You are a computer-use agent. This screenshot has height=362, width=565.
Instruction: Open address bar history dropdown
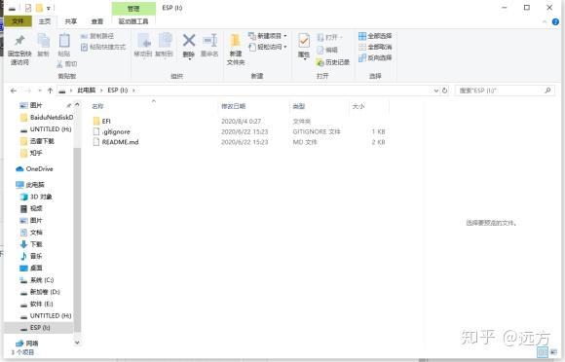tap(436, 90)
